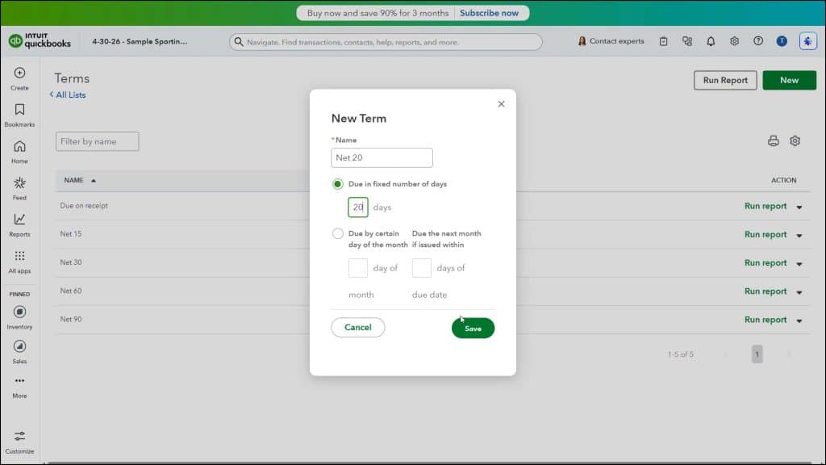Image resolution: width=826 pixels, height=465 pixels.
Task: Click the green New button
Action: point(789,80)
